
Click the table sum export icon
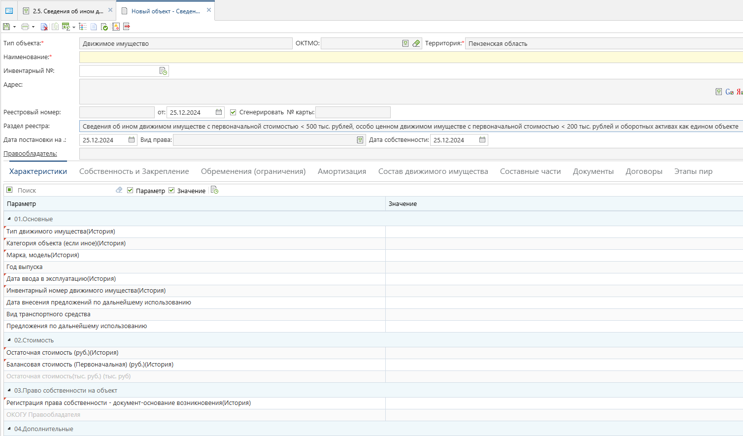66,27
